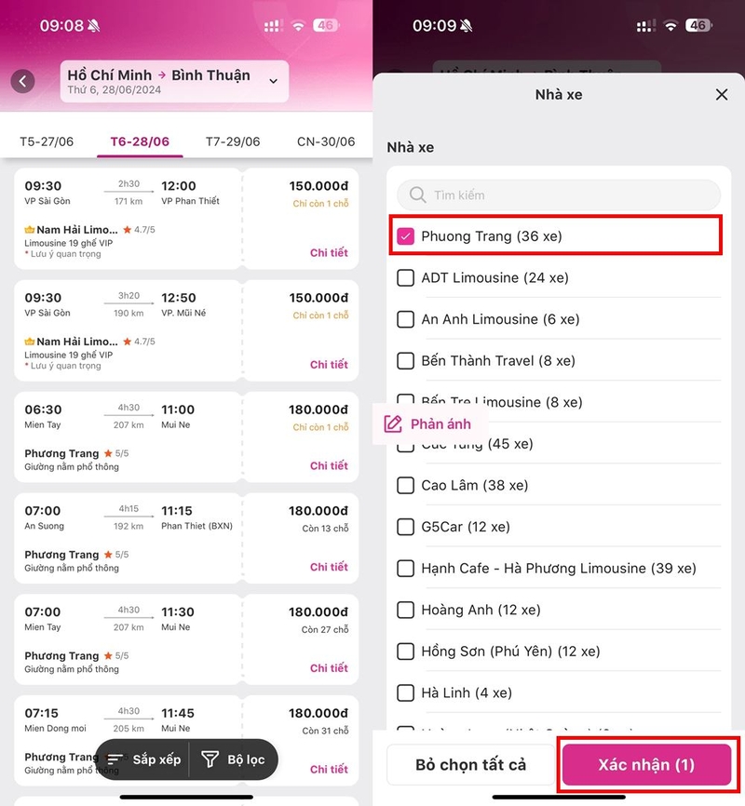Enable the G5Car (12 xe) checkbox
Viewport: 745px width, 806px height.
click(x=405, y=527)
